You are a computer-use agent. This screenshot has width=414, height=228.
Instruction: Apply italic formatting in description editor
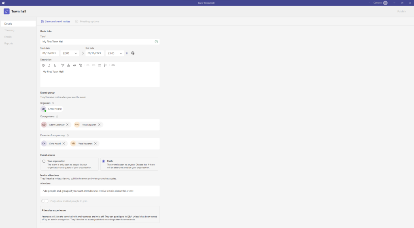49,65
